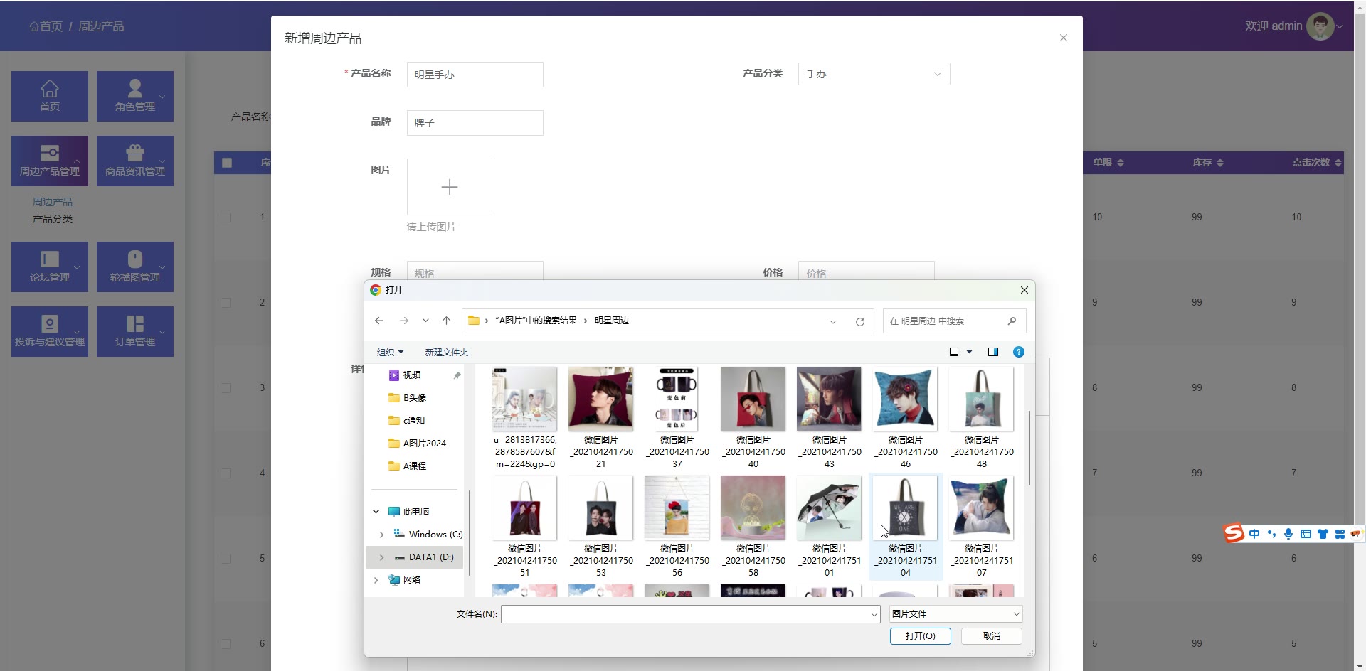Select the 周边产品 submenu item
The image size is (1366, 671).
(x=53, y=202)
